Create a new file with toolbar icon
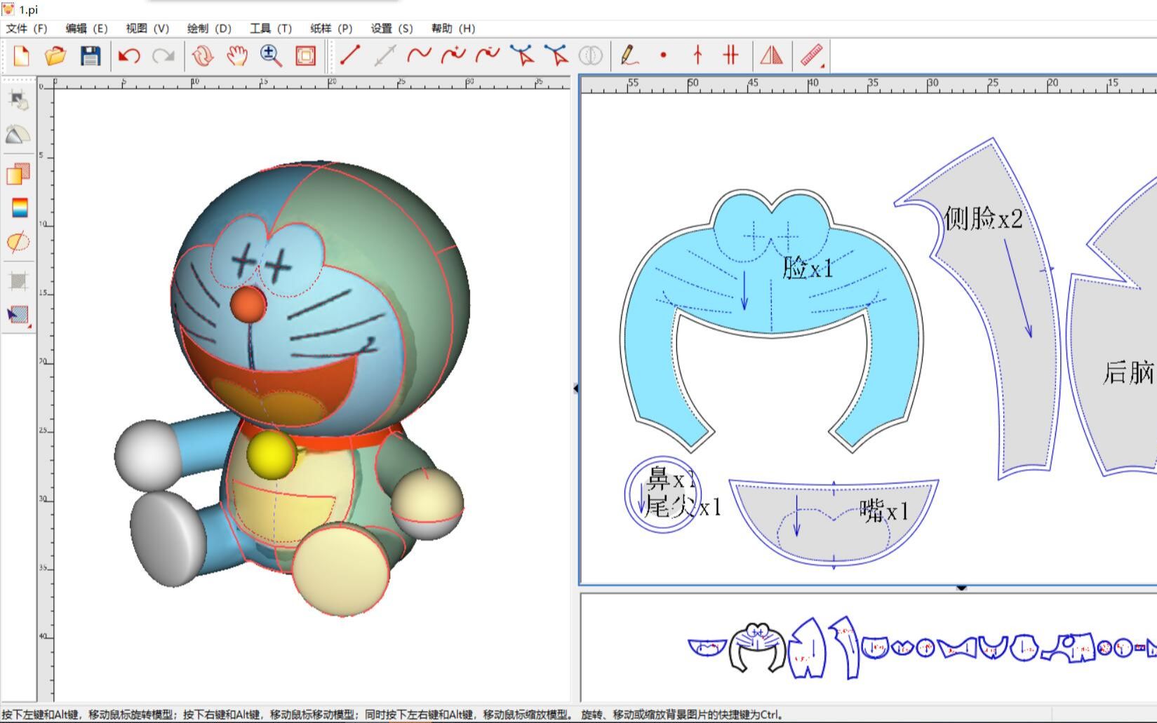Screen dimensions: 1157x723 [x=22, y=55]
